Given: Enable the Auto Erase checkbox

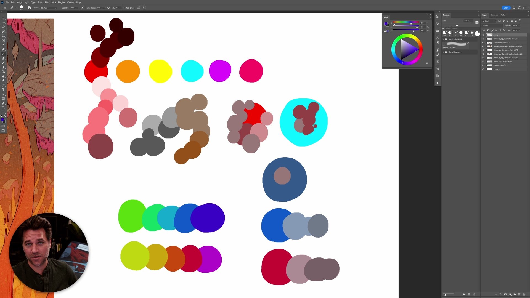Looking at the screenshot, I should 124,8.
